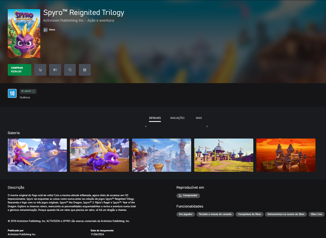Open gallery image of green courtyard castle
Image resolution: width=326 pixels, height=238 pixels.
click(224, 155)
